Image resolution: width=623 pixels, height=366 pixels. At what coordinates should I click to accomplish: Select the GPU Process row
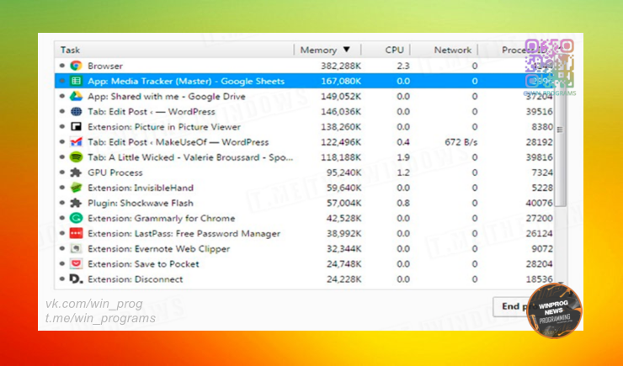[x=305, y=172]
